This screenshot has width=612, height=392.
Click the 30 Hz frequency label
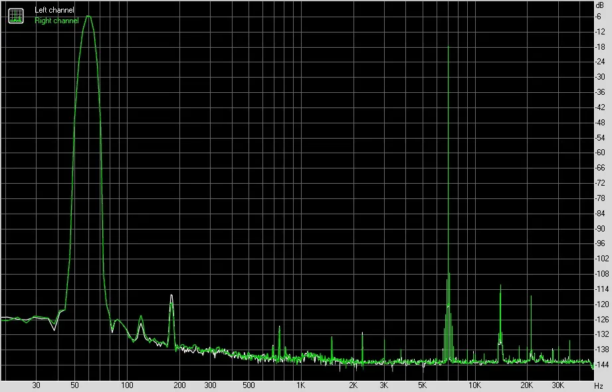coord(36,385)
